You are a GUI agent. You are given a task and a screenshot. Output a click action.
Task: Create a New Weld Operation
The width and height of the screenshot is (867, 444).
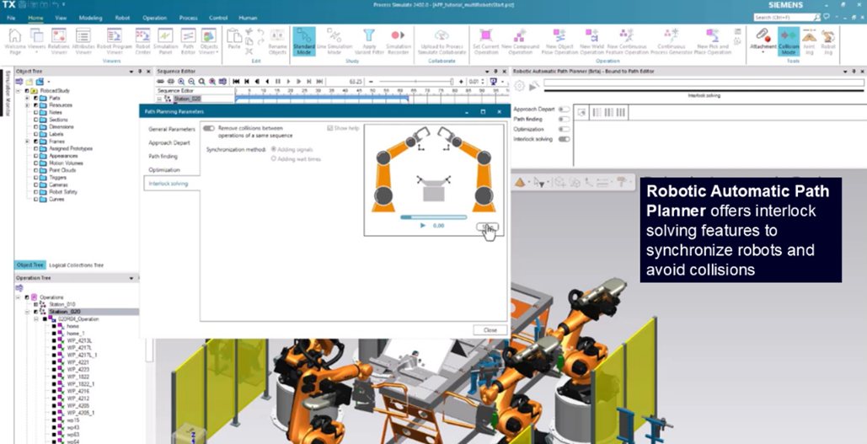click(x=591, y=41)
